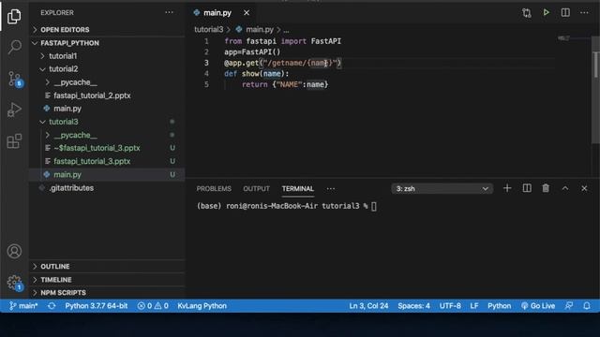This screenshot has width=600, height=337.
Task: Kill terminal with trash icon
Action: tap(546, 188)
